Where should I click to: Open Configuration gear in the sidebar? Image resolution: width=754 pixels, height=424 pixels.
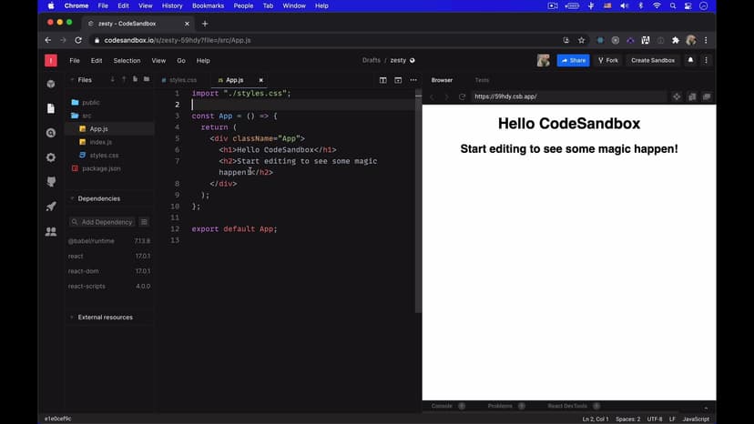pyautogui.click(x=51, y=157)
